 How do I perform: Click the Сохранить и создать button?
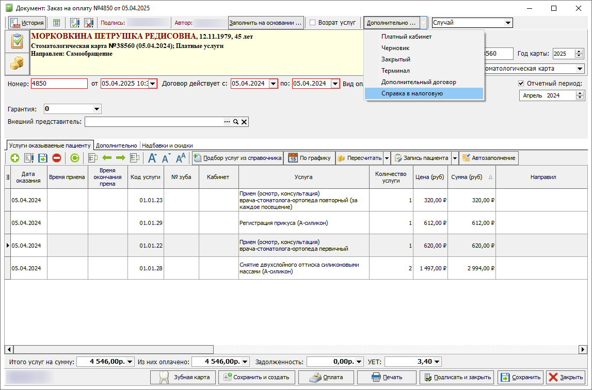(257, 377)
